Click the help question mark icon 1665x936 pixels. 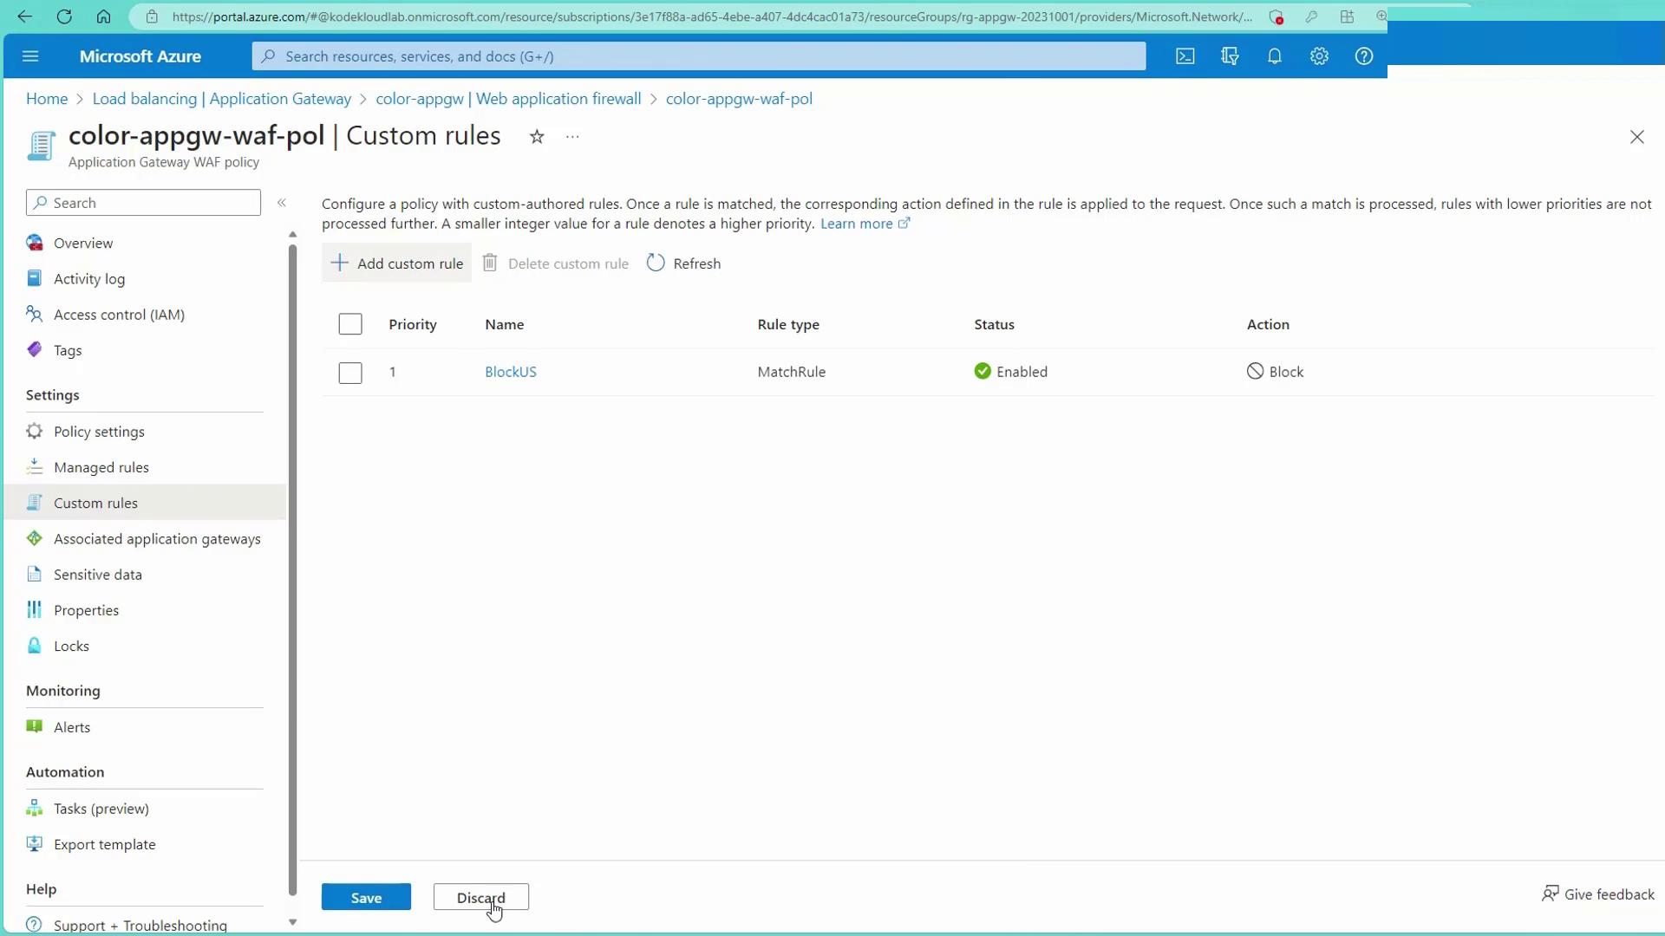coord(1363,56)
